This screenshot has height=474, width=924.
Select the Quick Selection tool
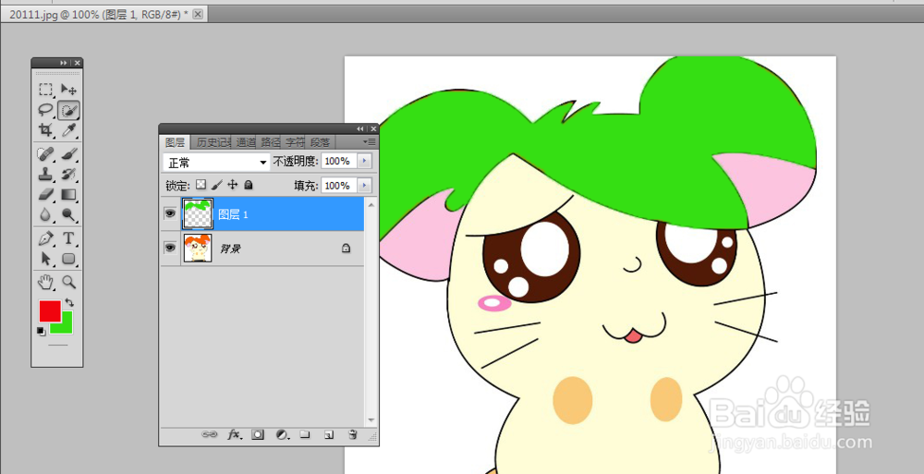point(69,110)
